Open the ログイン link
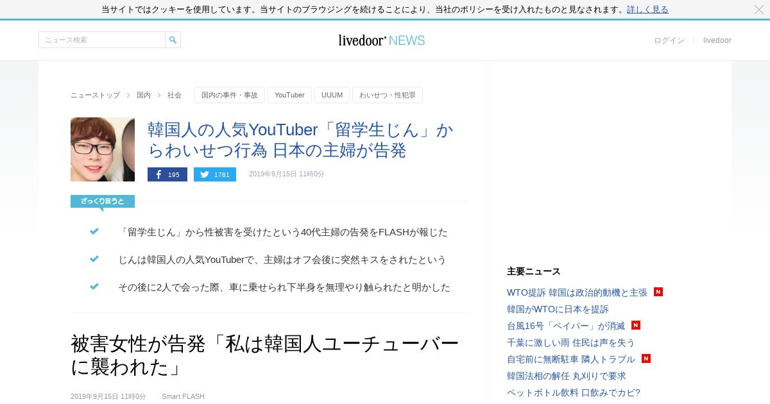770x404 pixels. pyautogui.click(x=669, y=40)
